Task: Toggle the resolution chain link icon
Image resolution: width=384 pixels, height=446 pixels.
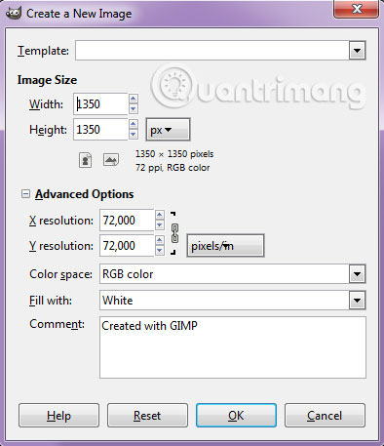Action: [x=174, y=233]
